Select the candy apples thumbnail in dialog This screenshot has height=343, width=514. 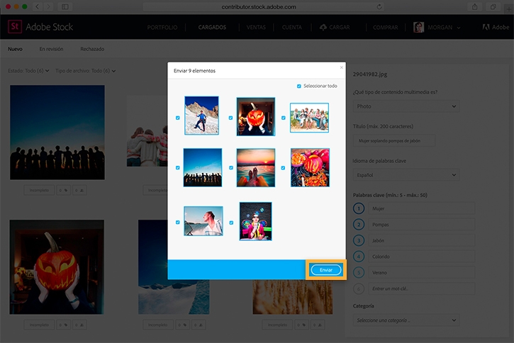pos(310,167)
